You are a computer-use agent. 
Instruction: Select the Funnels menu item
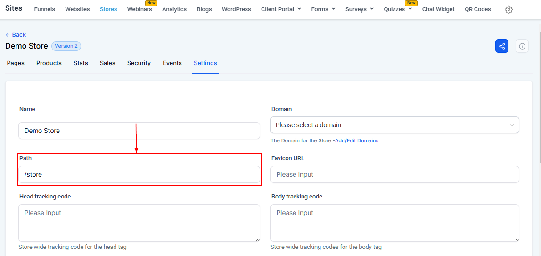tap(44, 9)
